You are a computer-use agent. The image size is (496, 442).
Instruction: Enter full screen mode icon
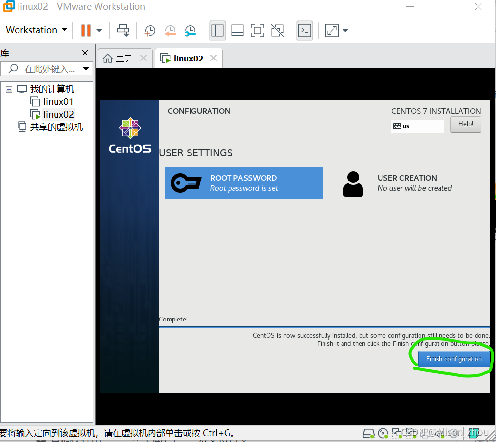257,31
